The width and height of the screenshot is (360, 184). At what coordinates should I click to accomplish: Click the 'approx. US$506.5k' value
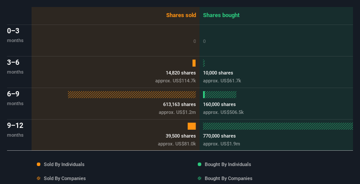(x=223, y=113)
